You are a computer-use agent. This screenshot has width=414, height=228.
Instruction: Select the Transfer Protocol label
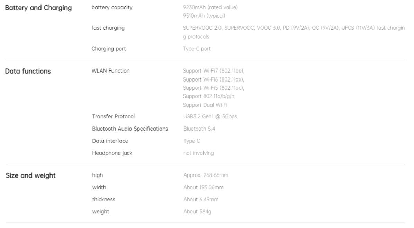point(113,116)
